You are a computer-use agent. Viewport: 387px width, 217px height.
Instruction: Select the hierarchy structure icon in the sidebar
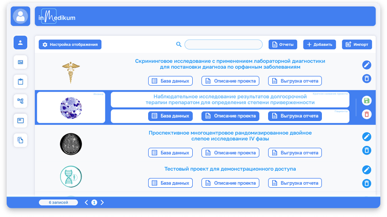(x=21, y=101)
